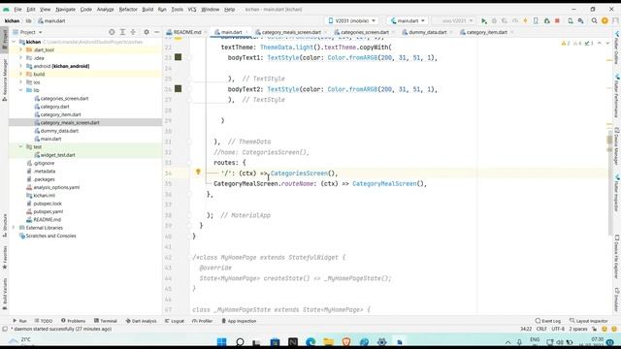Click the taskbar search icon

point(240,342)
